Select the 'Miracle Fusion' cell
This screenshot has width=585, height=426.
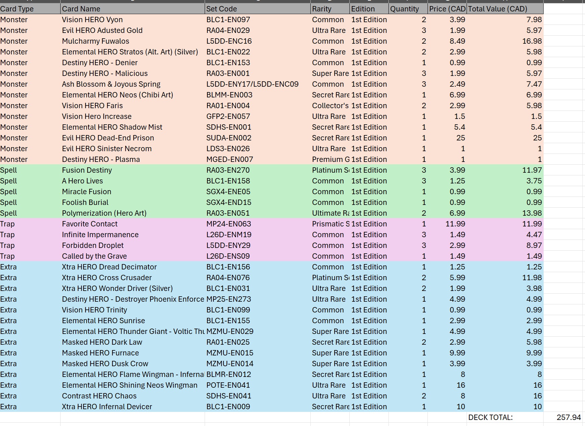point(133,191)
